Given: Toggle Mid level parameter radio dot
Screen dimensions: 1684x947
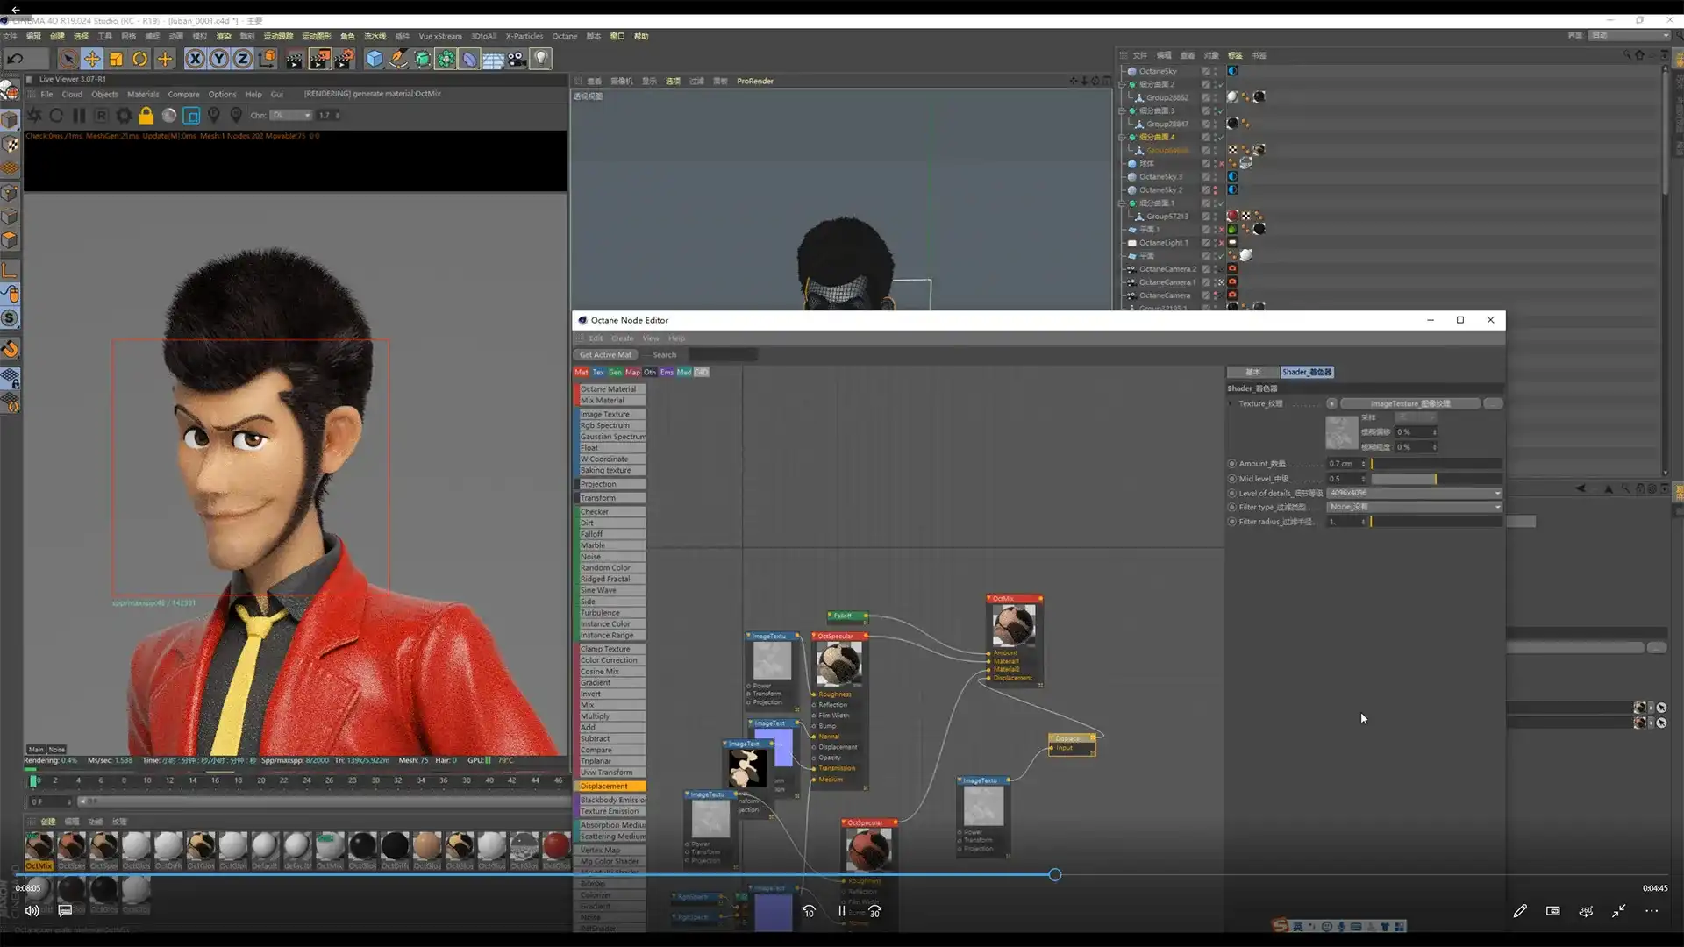Looking at the screenshot, I should pos(1232,479).
